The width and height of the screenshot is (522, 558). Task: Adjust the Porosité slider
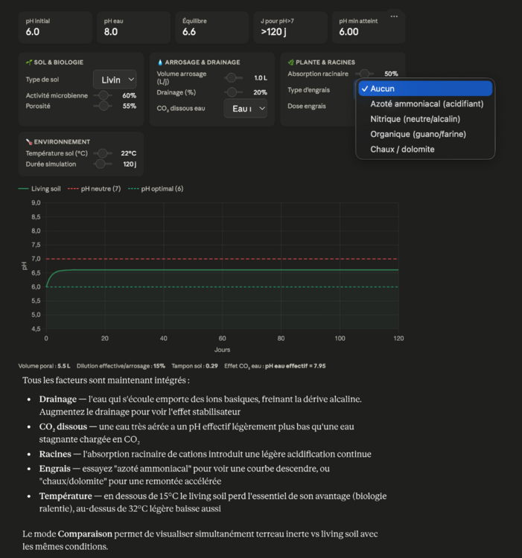pos(103,106)
